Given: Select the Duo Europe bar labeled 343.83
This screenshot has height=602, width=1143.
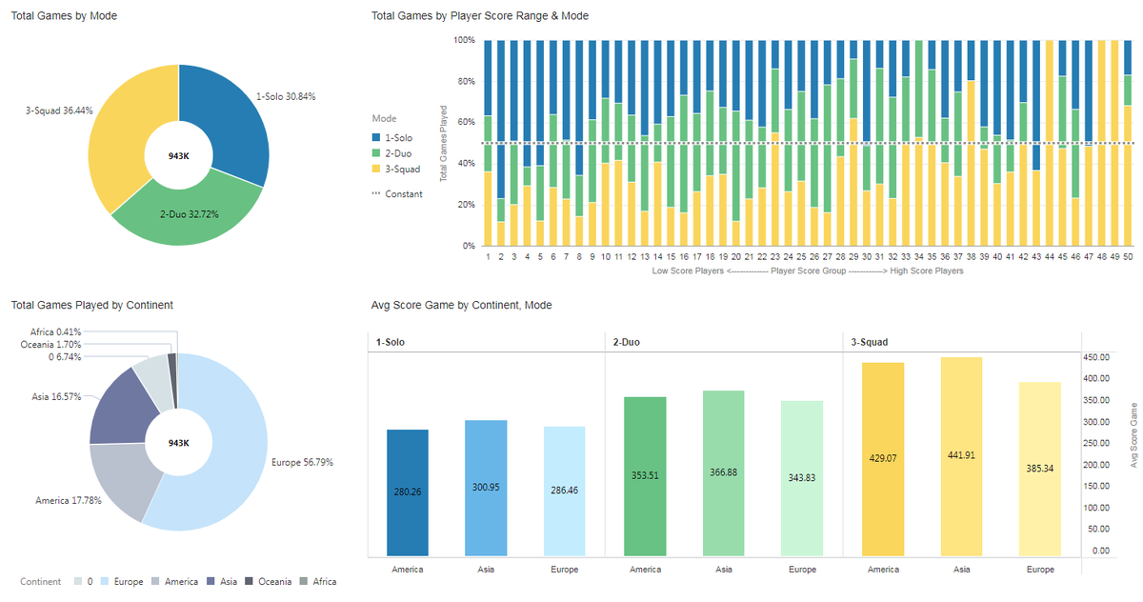Looking at the screenshot, I should coord(801,478).
